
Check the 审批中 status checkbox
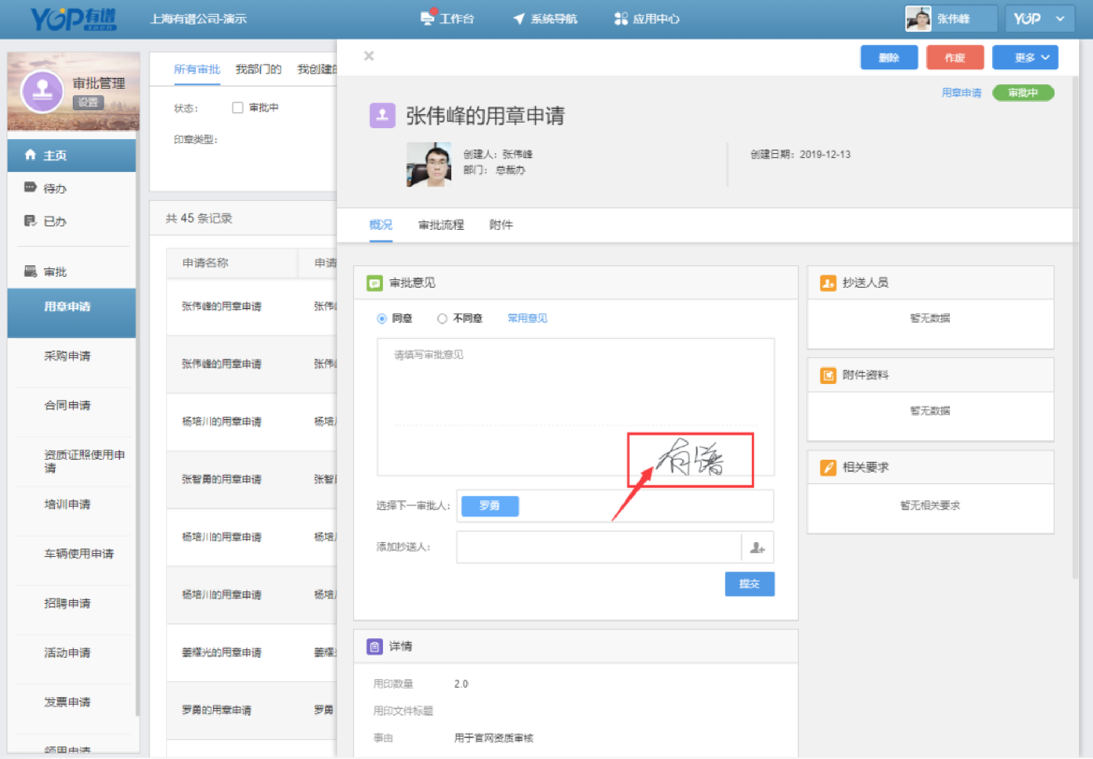click(238, 108)
